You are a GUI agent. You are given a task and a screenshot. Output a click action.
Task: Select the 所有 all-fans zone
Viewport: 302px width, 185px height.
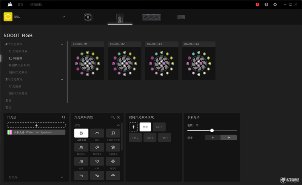[145, 127]
